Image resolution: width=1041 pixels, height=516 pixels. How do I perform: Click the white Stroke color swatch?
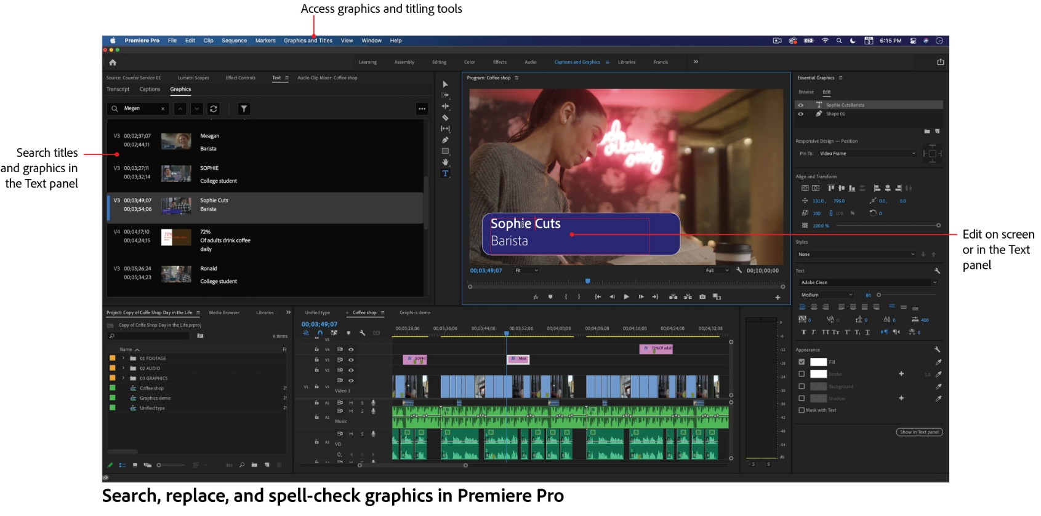pyautogui.click(x=818, y=374)
